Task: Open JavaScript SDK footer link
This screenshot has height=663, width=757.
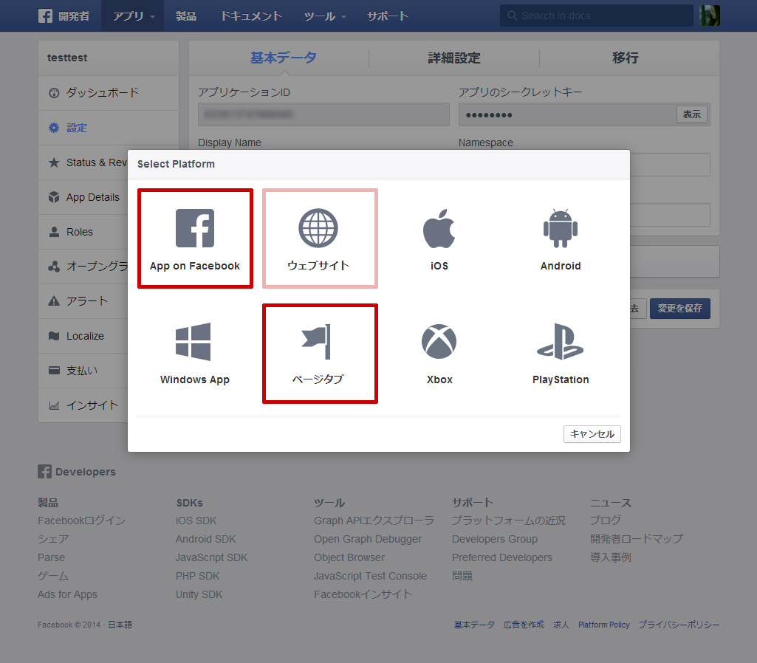Action: click(x=211, y=557)
